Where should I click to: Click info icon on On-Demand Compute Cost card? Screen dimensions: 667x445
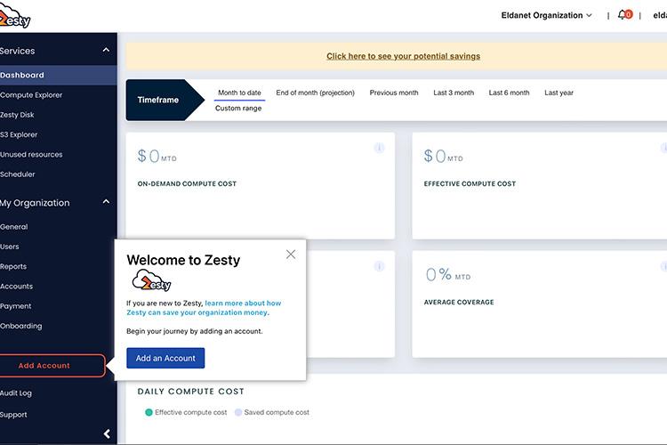(x=379, y=148)
